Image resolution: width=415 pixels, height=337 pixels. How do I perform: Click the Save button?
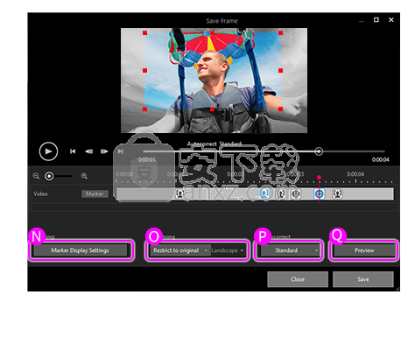(363, 279)
